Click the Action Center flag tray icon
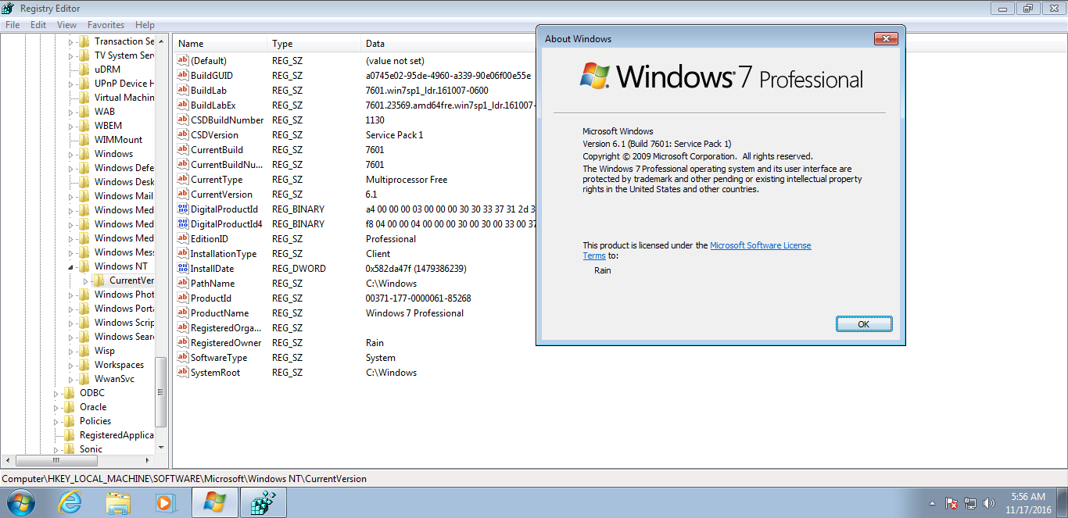The height and width of the screenshot is (518, 1068). coord(952,503)
